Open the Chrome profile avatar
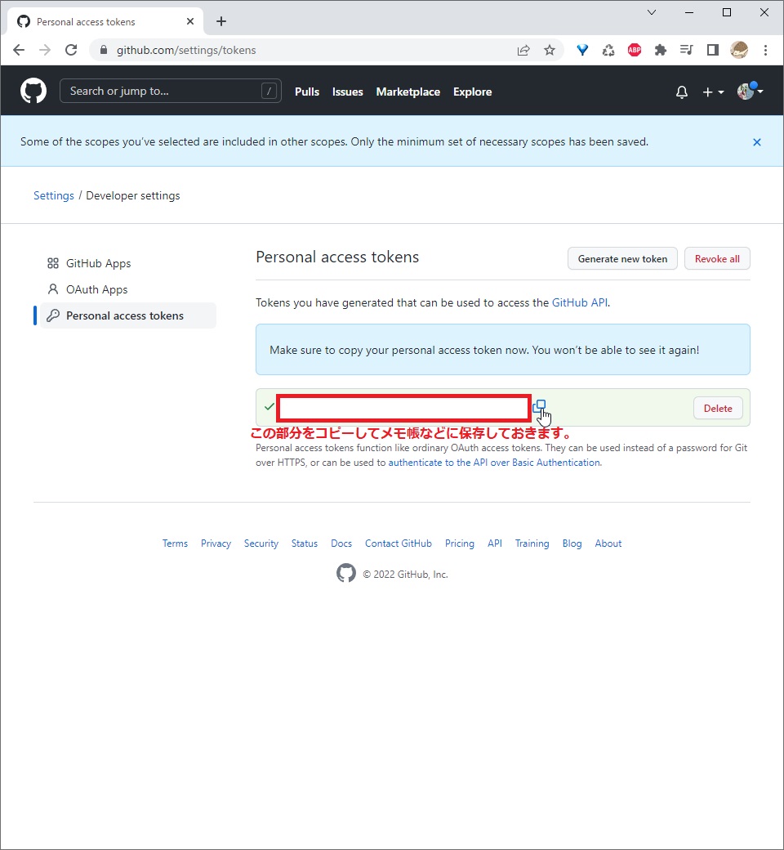784x850 pixels. point(739,51)
